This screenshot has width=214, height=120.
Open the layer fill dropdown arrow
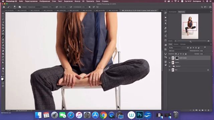(x=204, y=54)
